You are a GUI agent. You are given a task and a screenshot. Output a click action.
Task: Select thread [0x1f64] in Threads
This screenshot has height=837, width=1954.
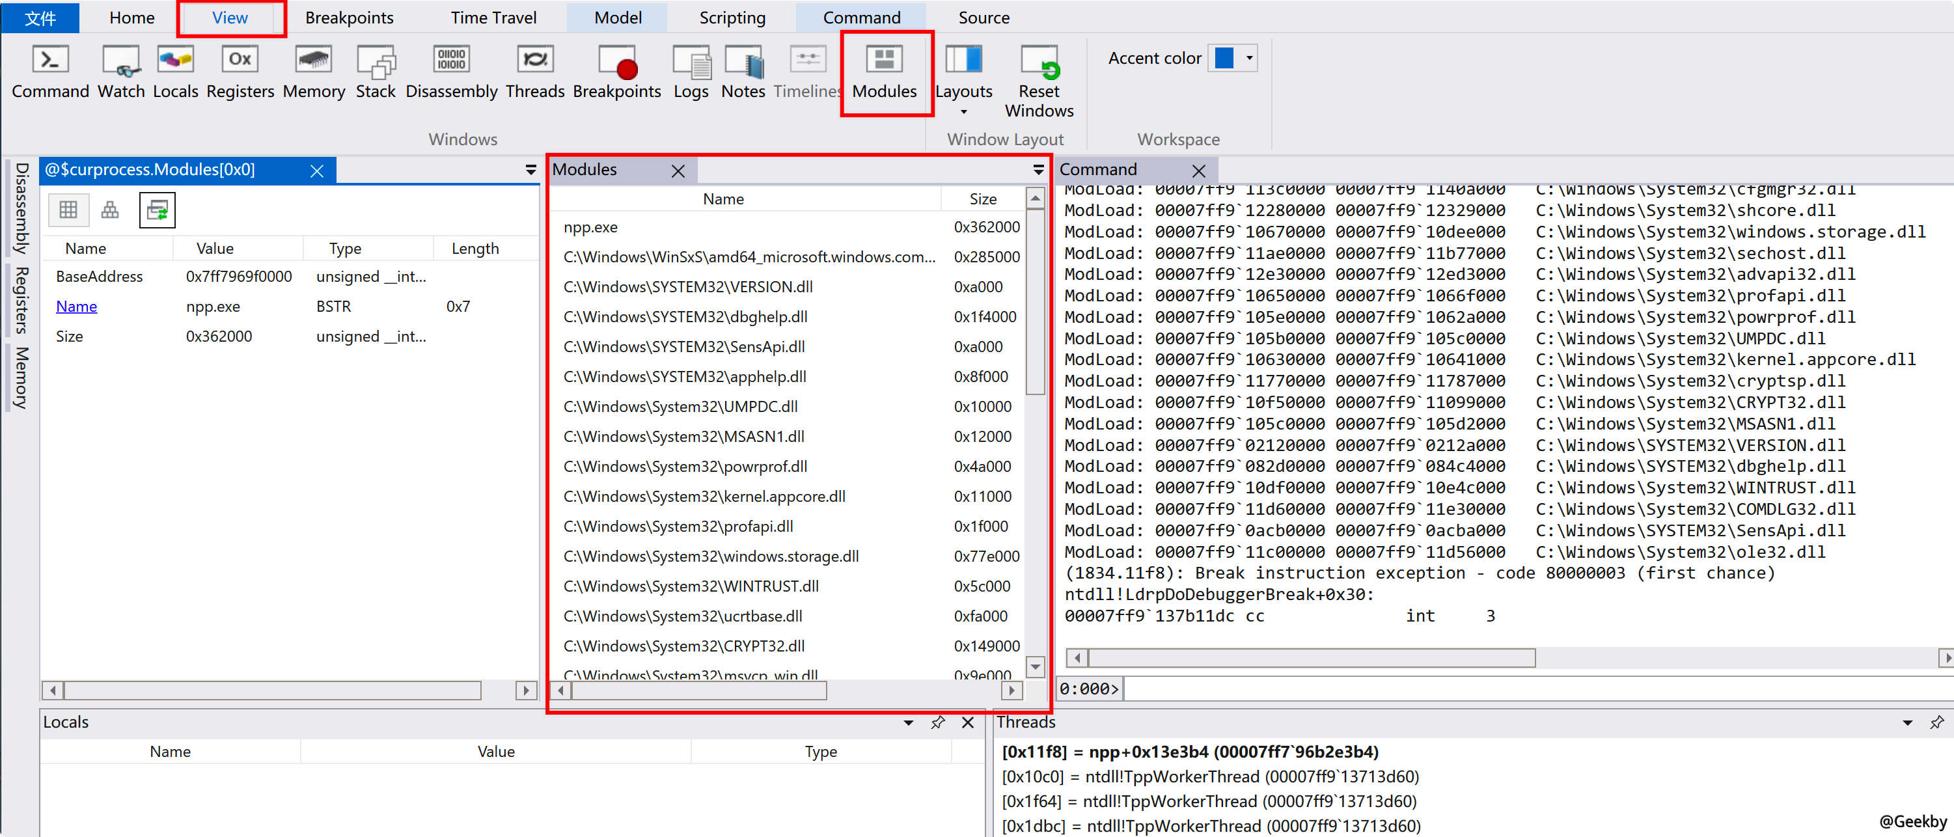[1209, 801]
